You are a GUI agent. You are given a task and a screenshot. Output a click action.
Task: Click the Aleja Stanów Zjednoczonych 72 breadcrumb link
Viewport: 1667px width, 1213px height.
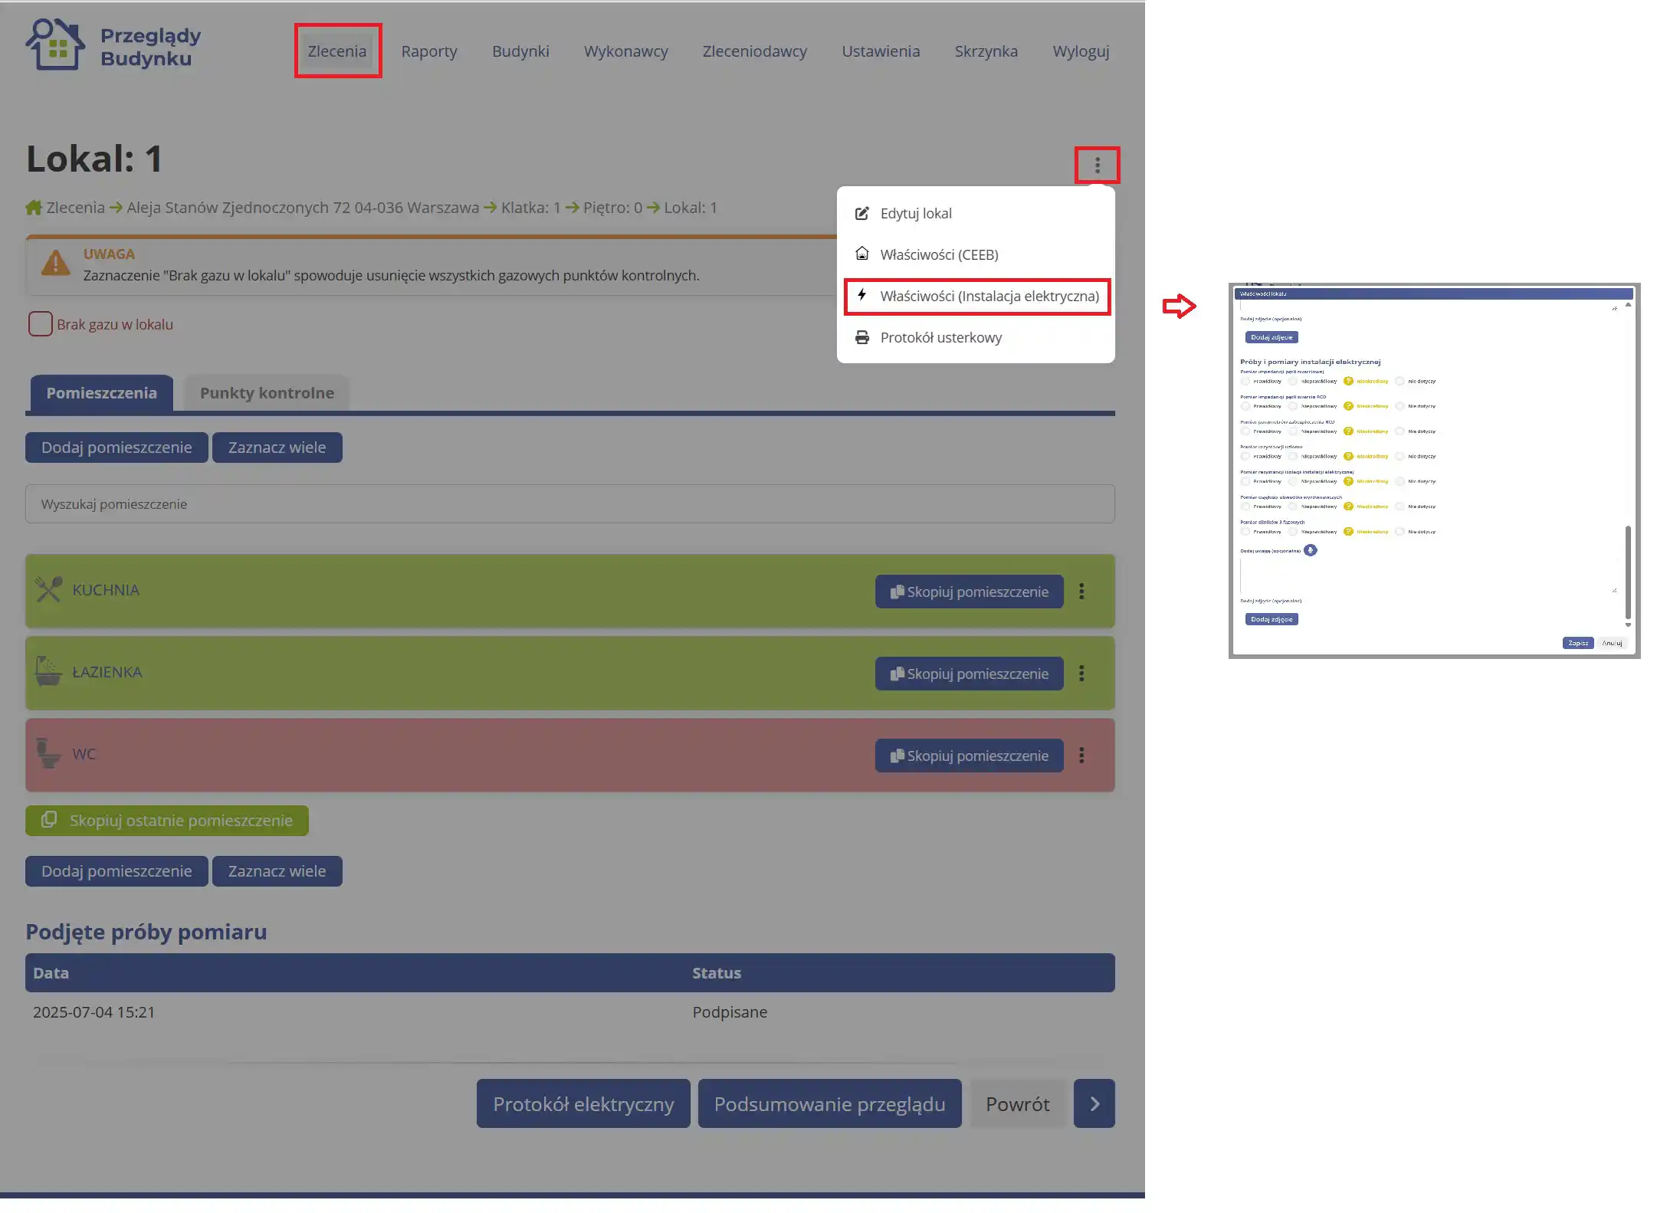303,208
